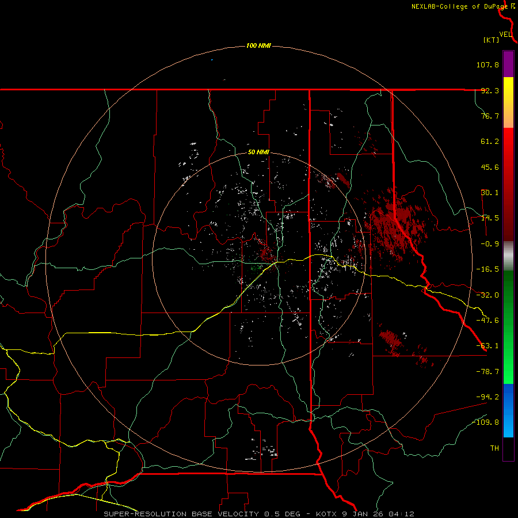Click the -16.5 velocity scale value
This screenshot has width=518, height=518.
point(487,269)
